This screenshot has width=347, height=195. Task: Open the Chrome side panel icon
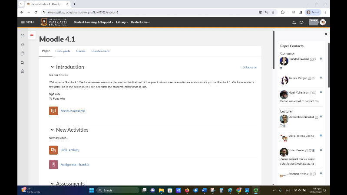[300, 13]
